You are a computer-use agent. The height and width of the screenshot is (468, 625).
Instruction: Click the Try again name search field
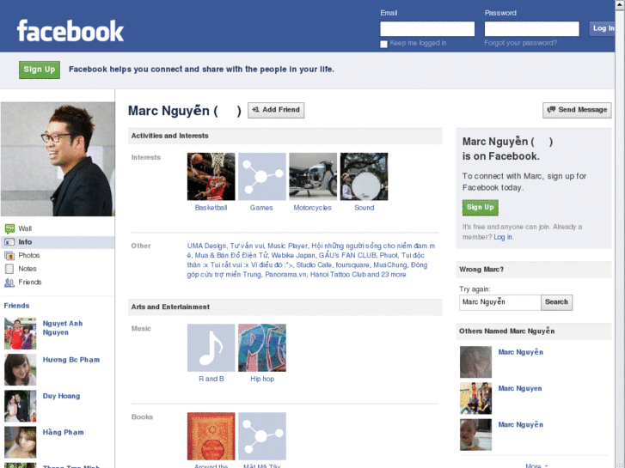tap(499, 302)
